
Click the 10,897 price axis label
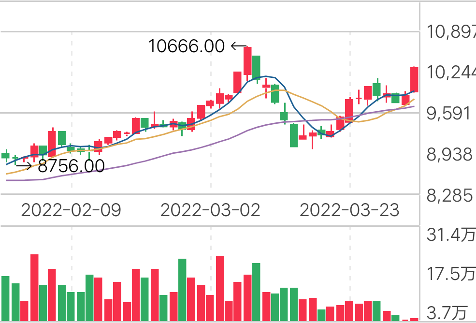coord(451,31)
